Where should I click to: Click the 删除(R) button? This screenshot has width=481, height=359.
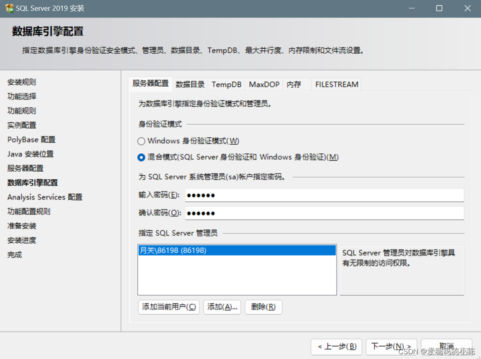(x=263, y=307)
